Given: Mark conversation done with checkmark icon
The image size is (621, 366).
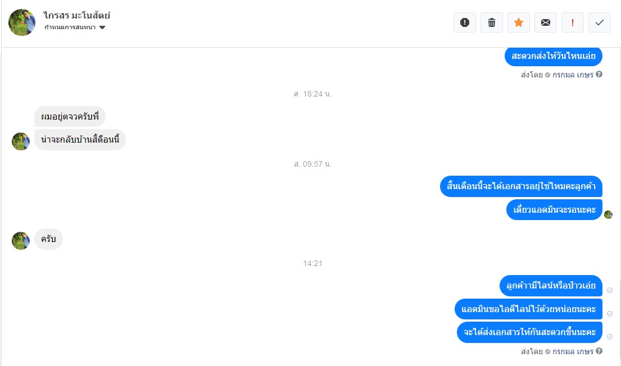Looking at the screenshot, I should point(599,22).
